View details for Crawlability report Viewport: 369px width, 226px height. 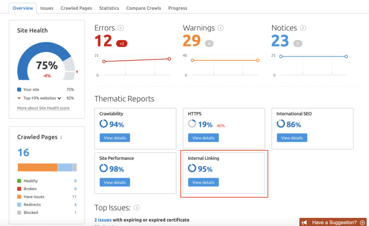tap(115, 138)
